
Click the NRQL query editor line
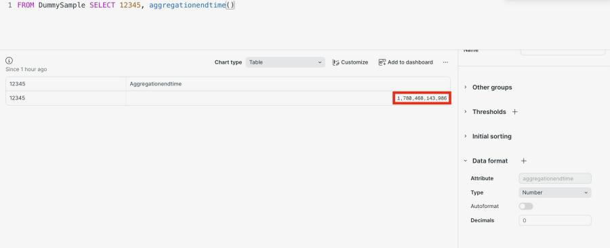[125, 5]
